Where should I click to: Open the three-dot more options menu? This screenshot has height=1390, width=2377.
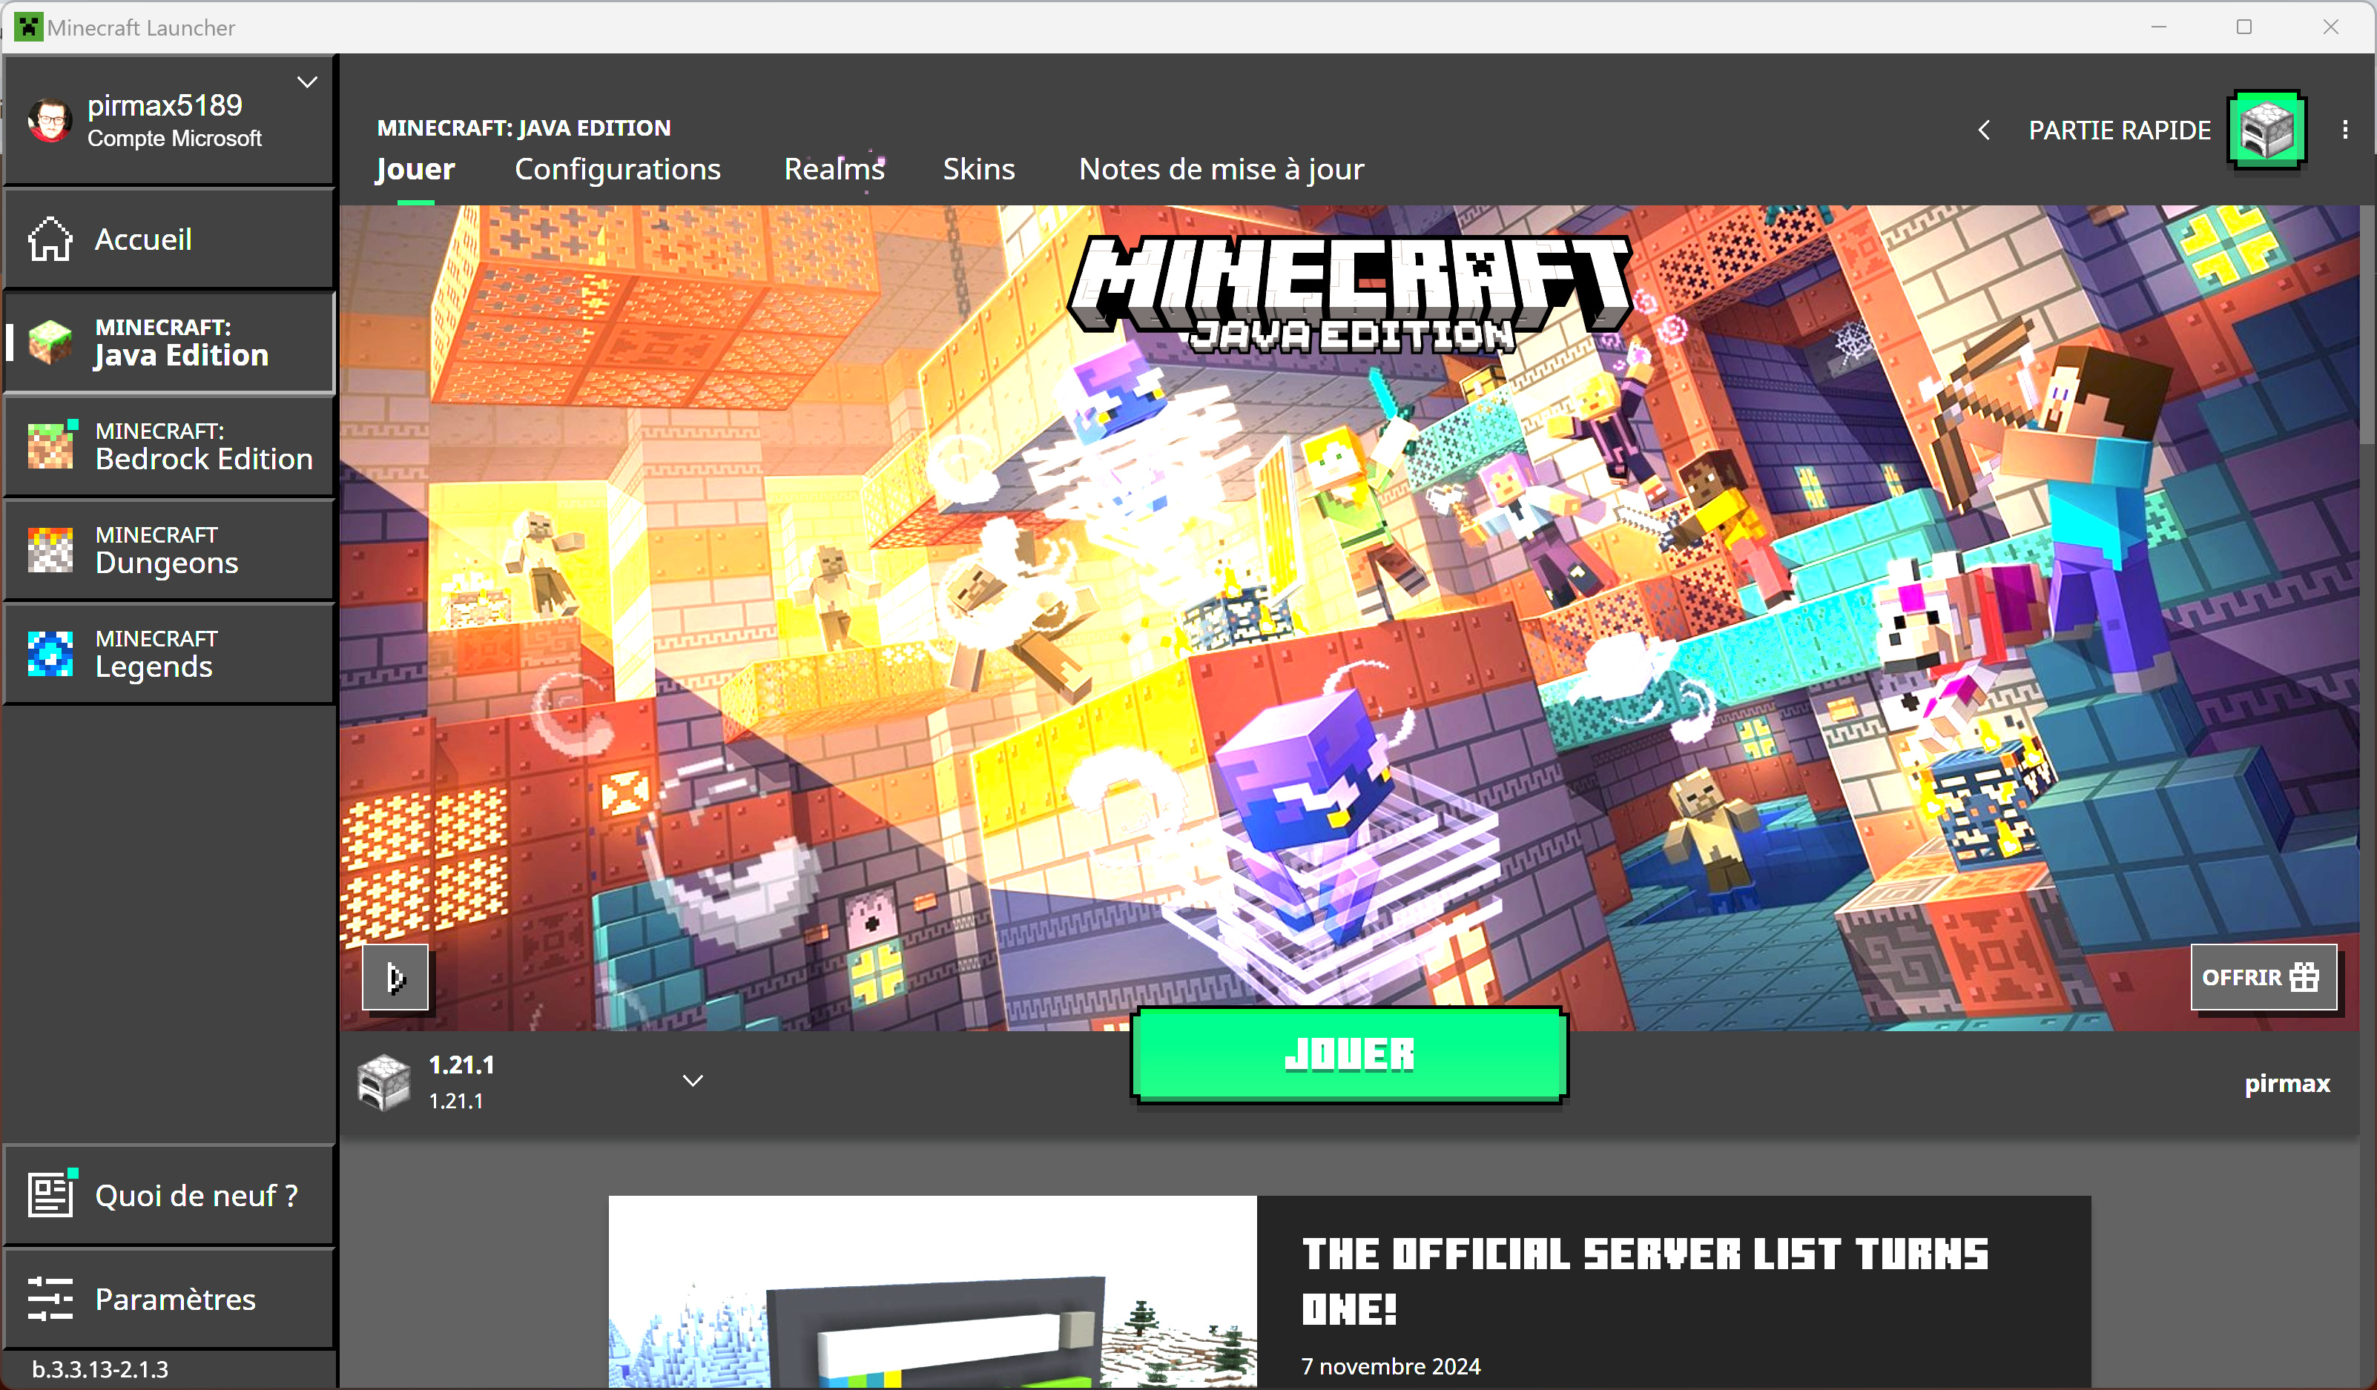click(2345, 130)
